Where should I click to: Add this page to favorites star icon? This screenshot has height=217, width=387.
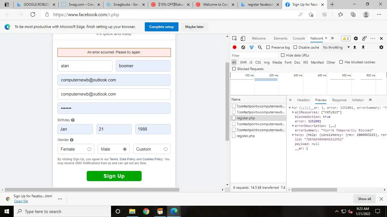pos(311,14)
